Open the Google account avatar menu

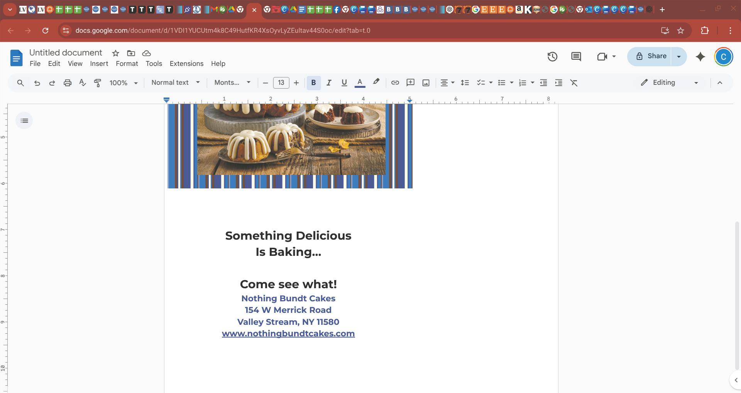(724, 57)
